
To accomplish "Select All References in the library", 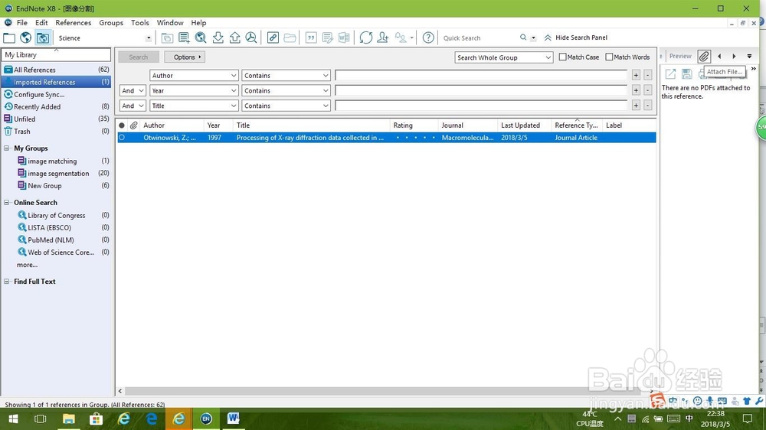I will [x=56, y=70].
